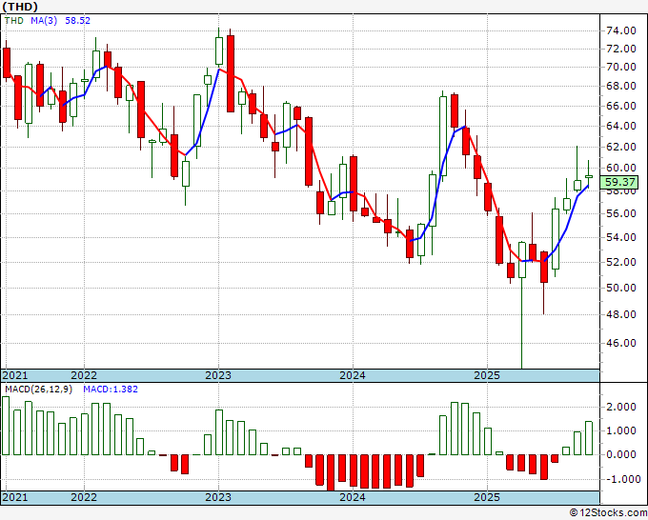Click the 64.00 price axis label
Image resolution: width=648 pixels, height=520 pixels.
tap(621, 126)
